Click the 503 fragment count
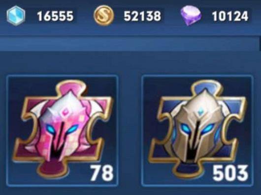This screenshot has width=261, height=195. pyautogui.click(x=230, y=173)
